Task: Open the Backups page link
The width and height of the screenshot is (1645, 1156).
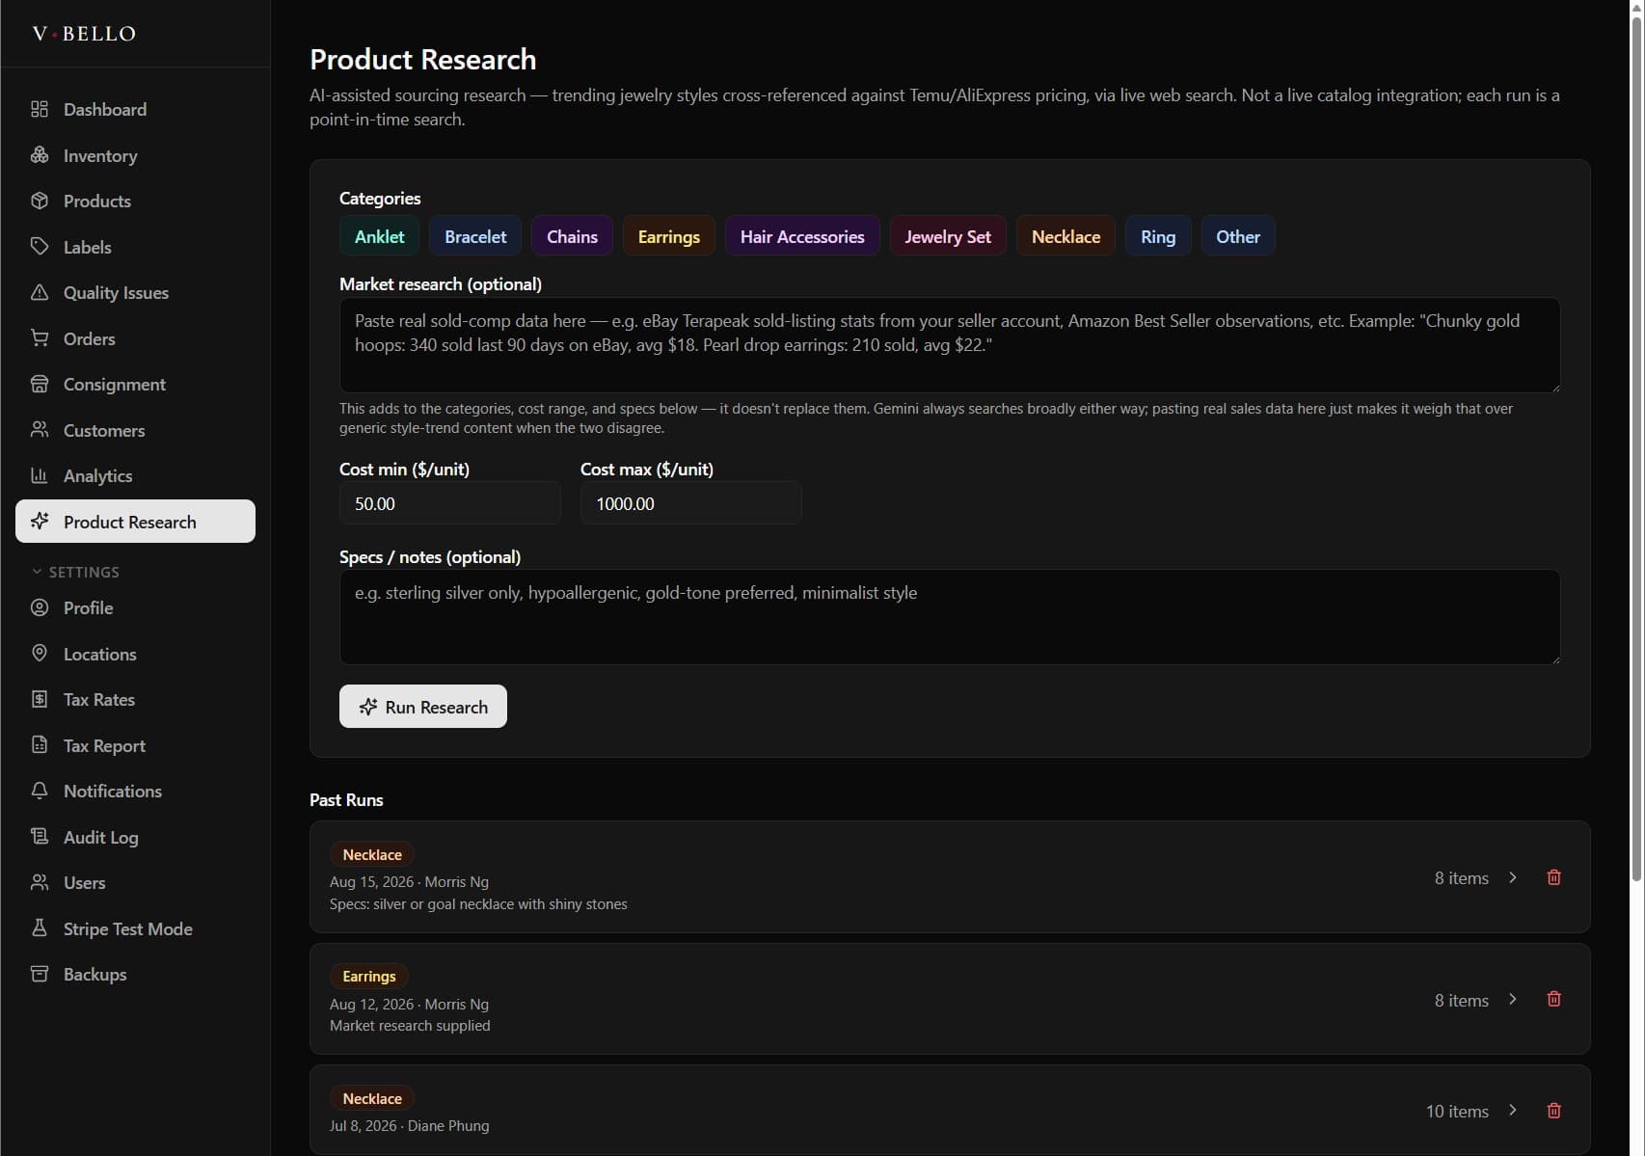Action: (135, 974)
